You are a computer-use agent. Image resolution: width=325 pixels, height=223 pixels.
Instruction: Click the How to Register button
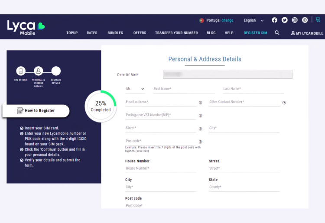[x=36, y=111]
